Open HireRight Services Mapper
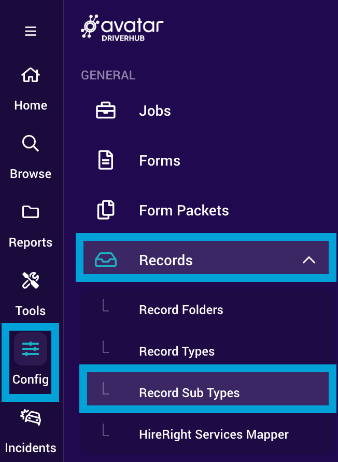The image size is (338, 462). pos(214,434)
